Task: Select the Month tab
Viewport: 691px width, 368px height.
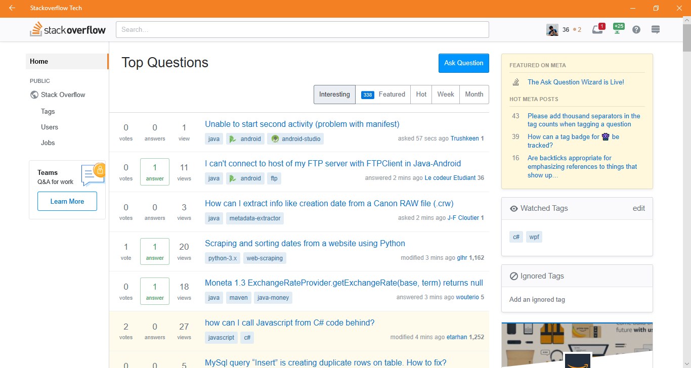Action: coord(474,95)
